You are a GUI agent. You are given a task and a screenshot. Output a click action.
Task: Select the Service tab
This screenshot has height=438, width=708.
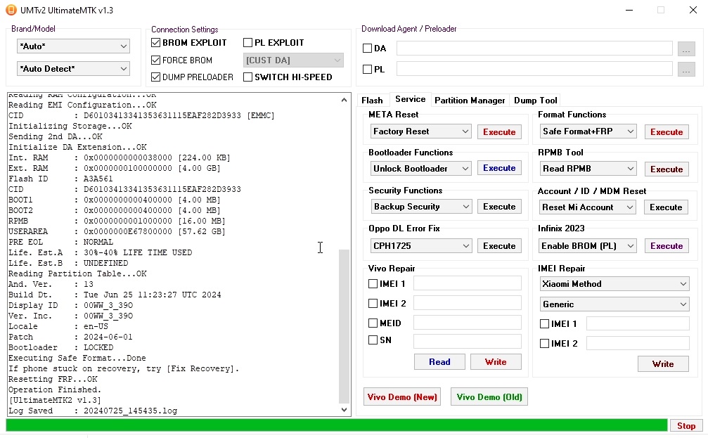[410, 99]
